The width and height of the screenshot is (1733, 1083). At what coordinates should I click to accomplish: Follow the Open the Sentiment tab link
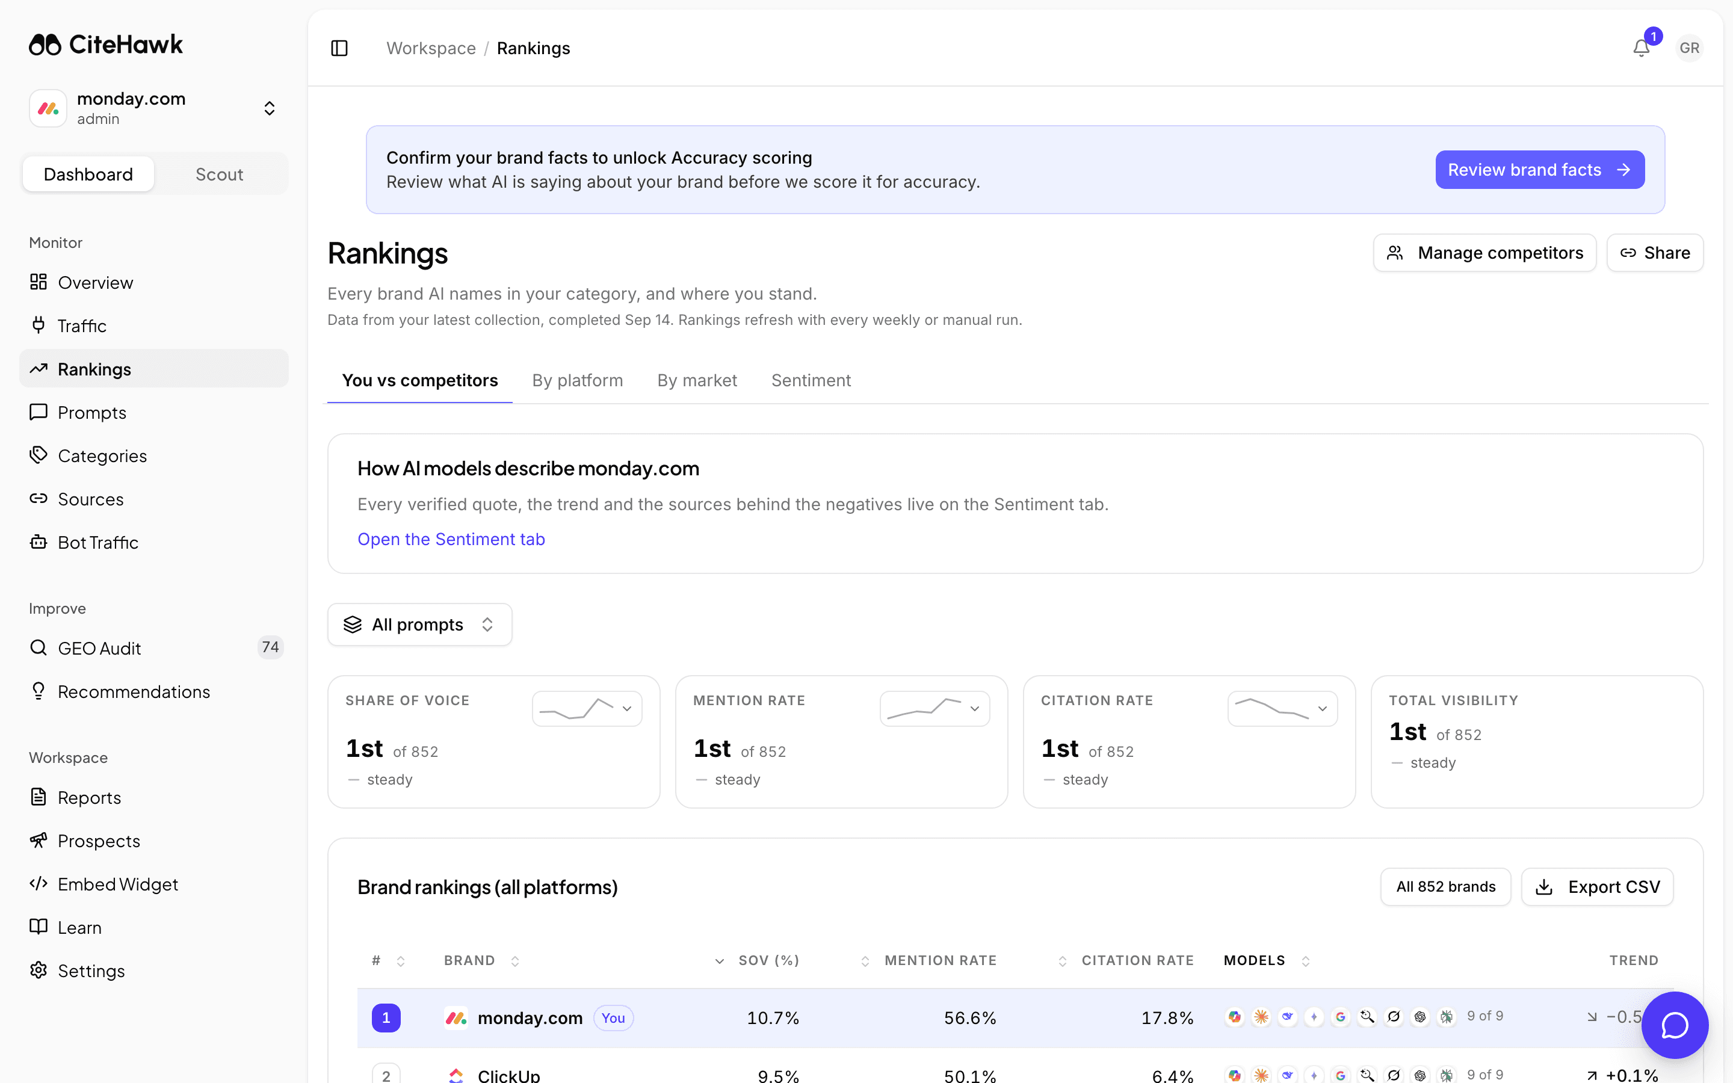451,539
